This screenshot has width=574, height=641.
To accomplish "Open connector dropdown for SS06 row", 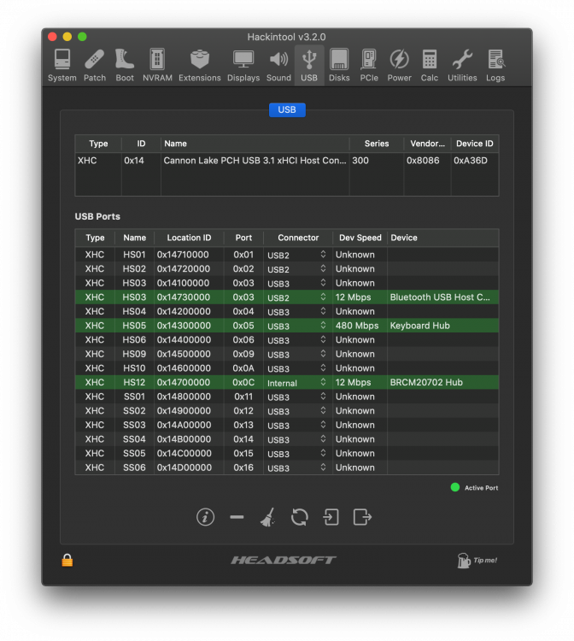I will pos(297,468).
